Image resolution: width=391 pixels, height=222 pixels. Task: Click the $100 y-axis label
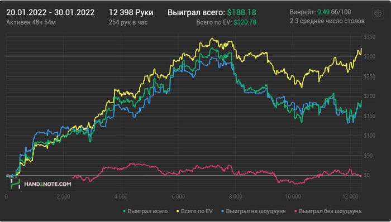[370, 136]
